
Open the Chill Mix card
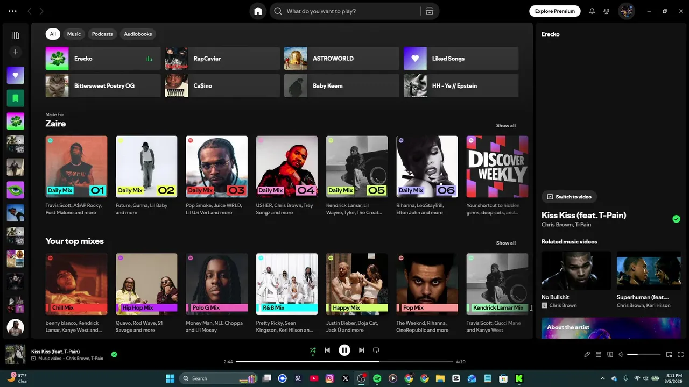coord(76,293)
